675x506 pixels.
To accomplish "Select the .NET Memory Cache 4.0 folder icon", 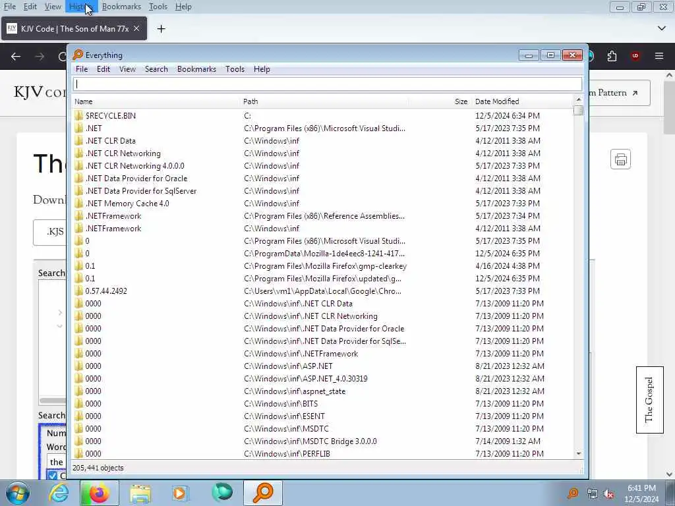I will pos(79,203).
